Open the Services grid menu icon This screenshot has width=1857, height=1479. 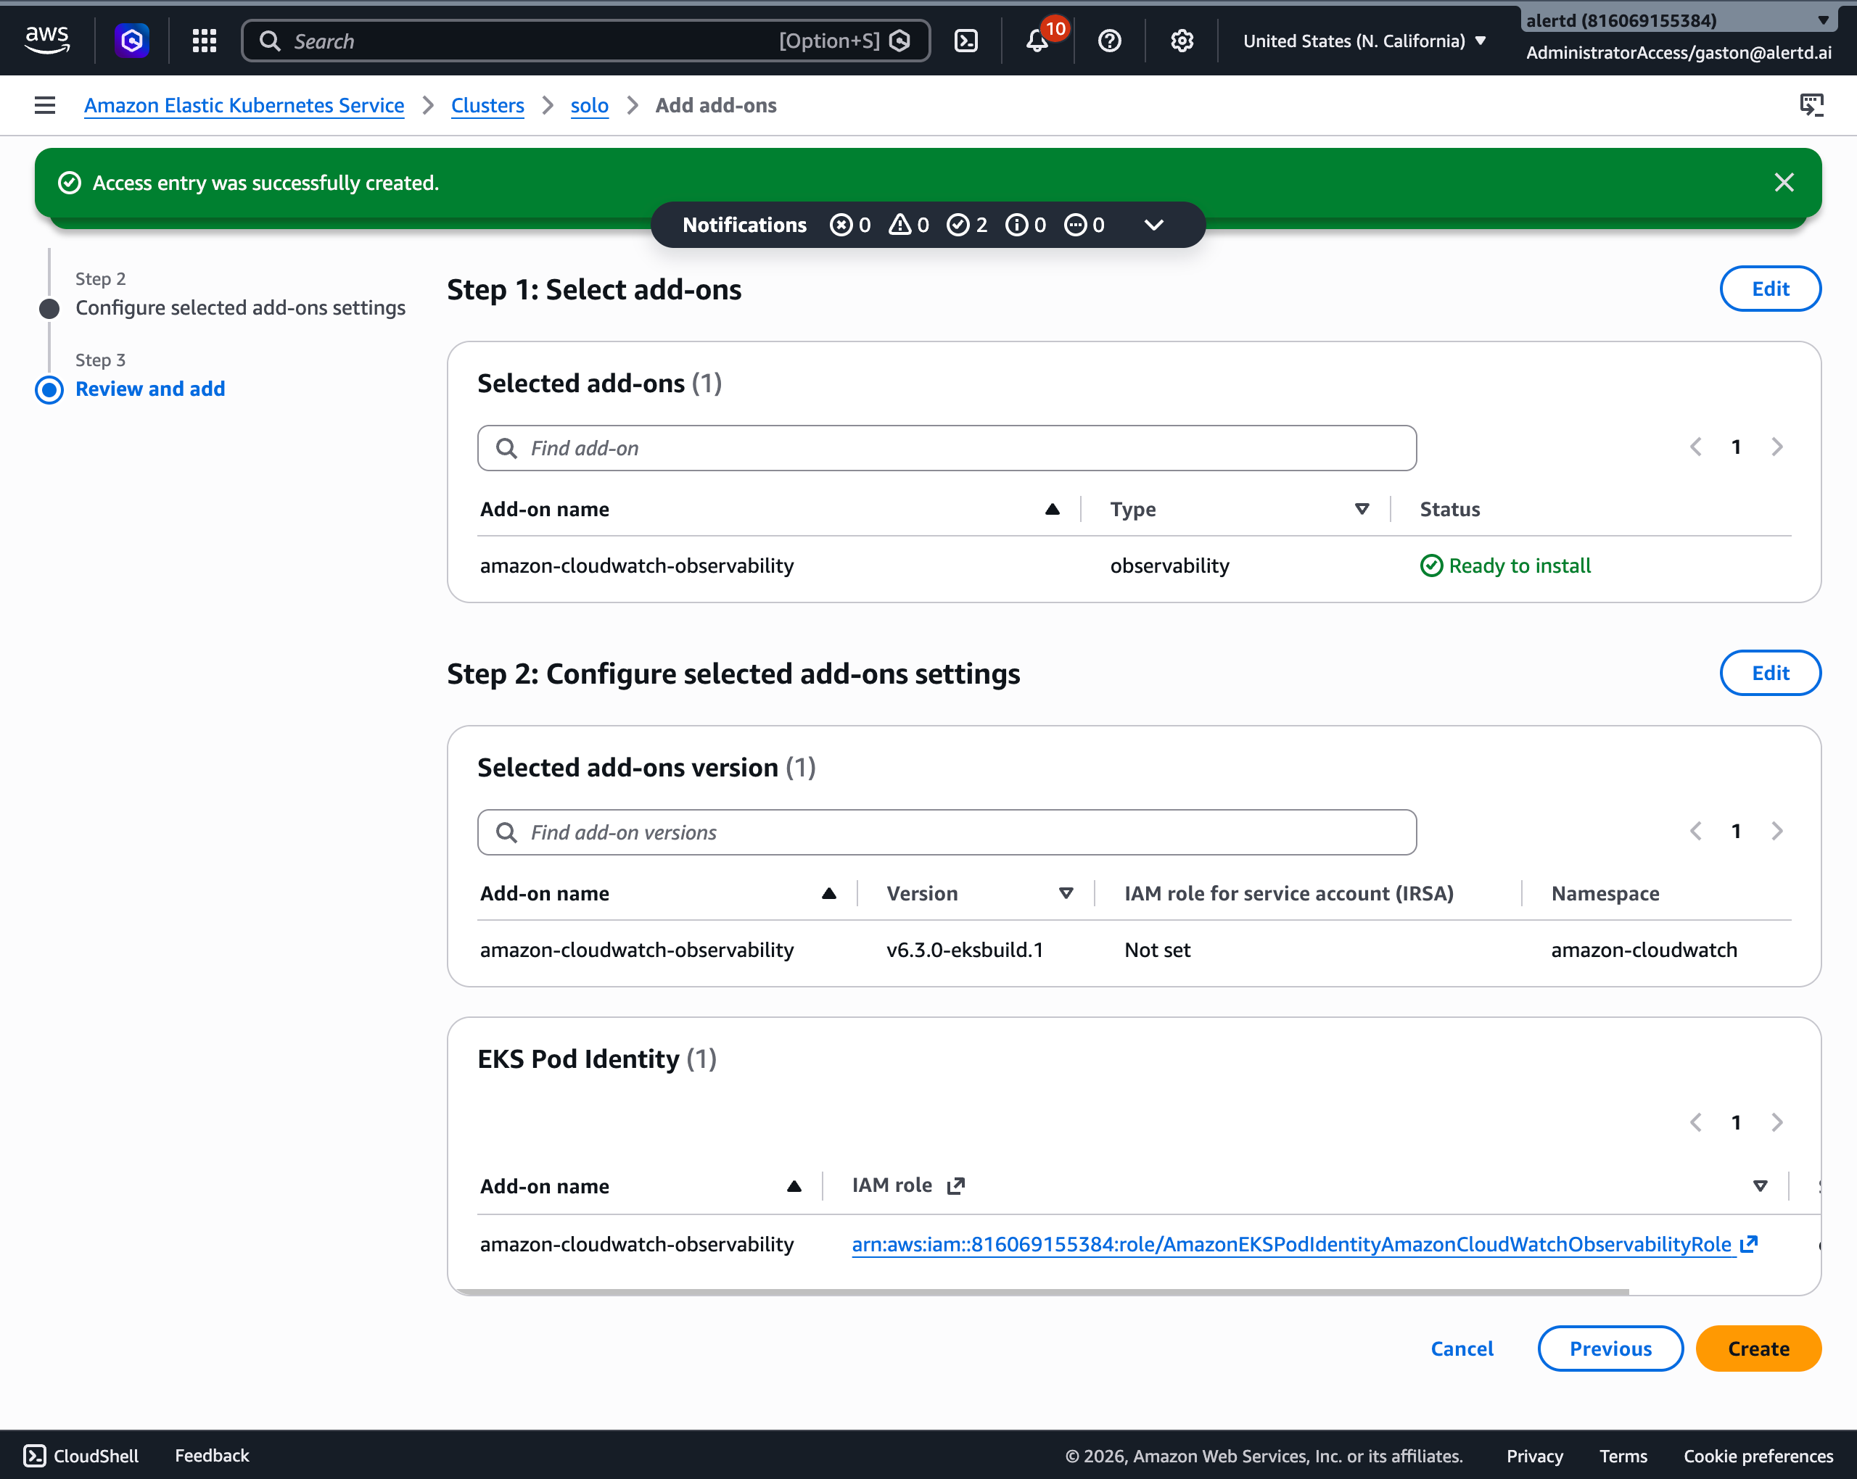pos(204,41)
